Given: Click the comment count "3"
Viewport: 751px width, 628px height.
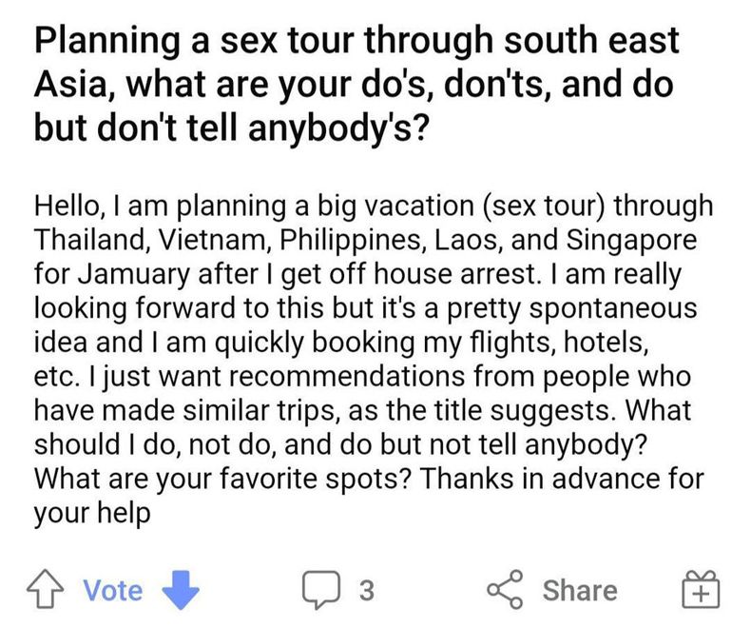Looking at the screenshot, I should tap(366, 591).
